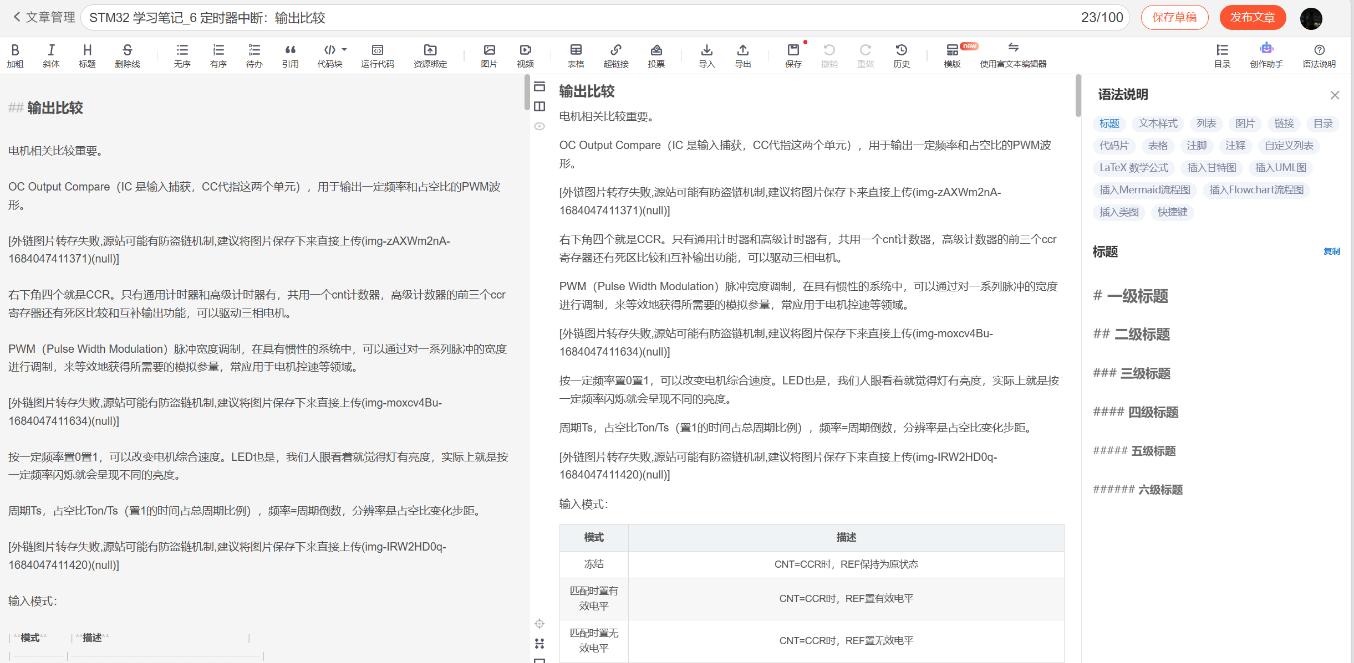The width and height of the screenshot is (1354, 663).
Task: Select the 表格 syntax tab
Action: (x=1158, y=146)
